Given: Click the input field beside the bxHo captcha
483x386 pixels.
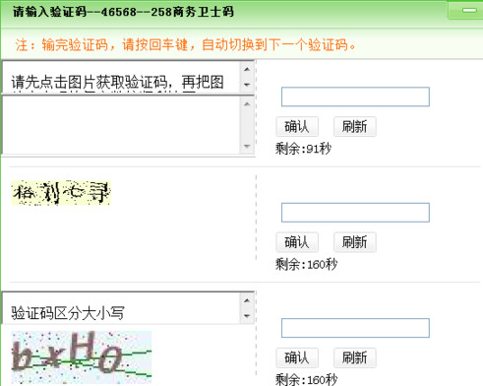Looking at the screenshot, I should point(355,328).
